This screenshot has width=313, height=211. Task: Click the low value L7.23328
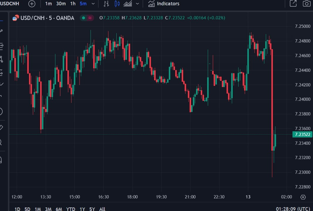[x=153, y=18]
